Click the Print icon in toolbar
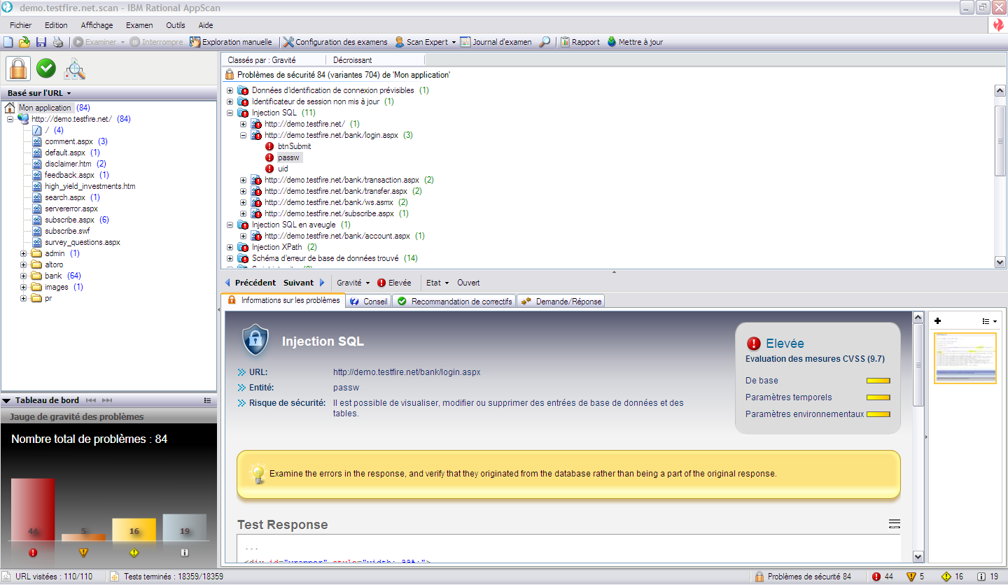 coord(58,42)
